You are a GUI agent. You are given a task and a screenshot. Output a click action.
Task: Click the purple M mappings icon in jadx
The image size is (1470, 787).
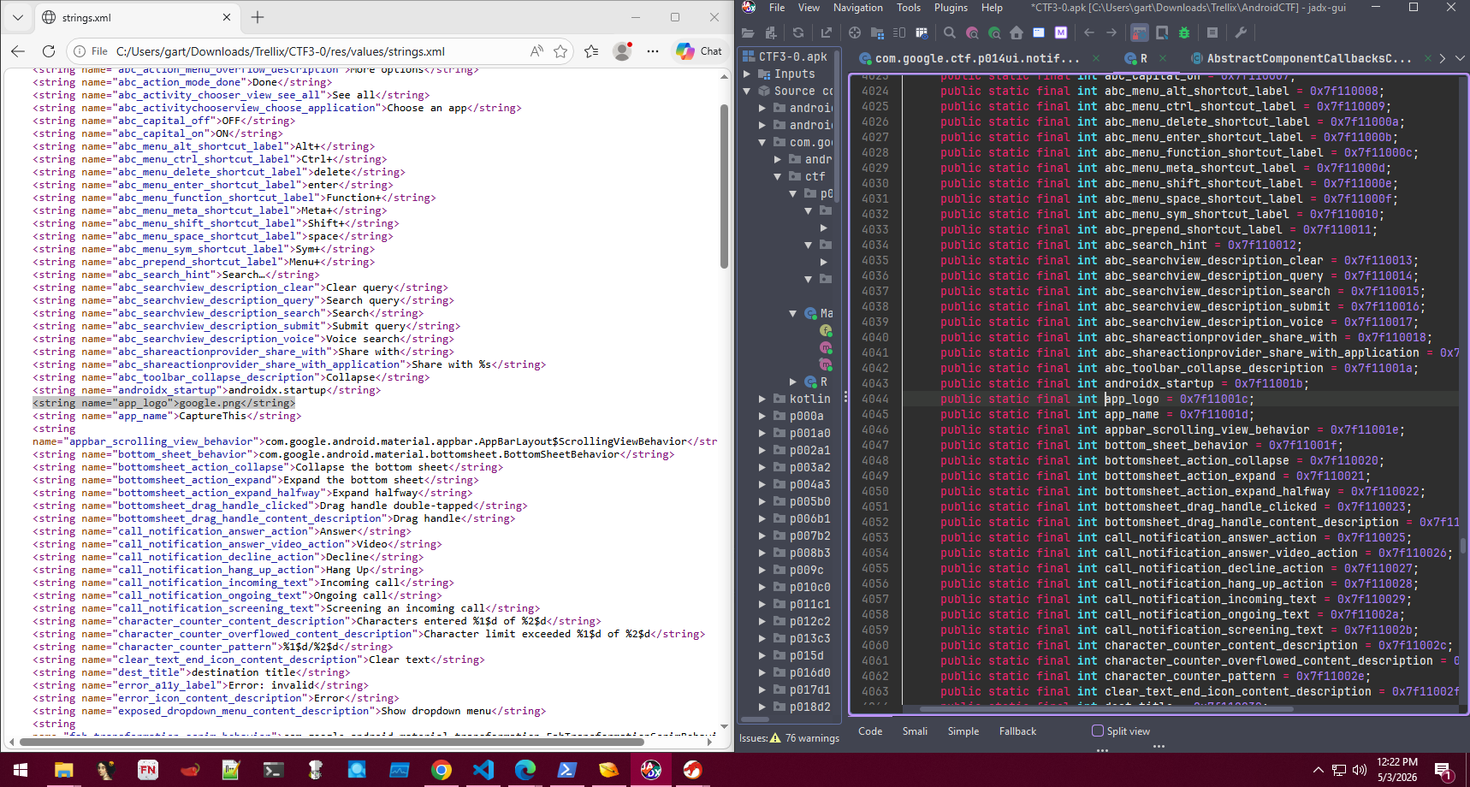1061,33
